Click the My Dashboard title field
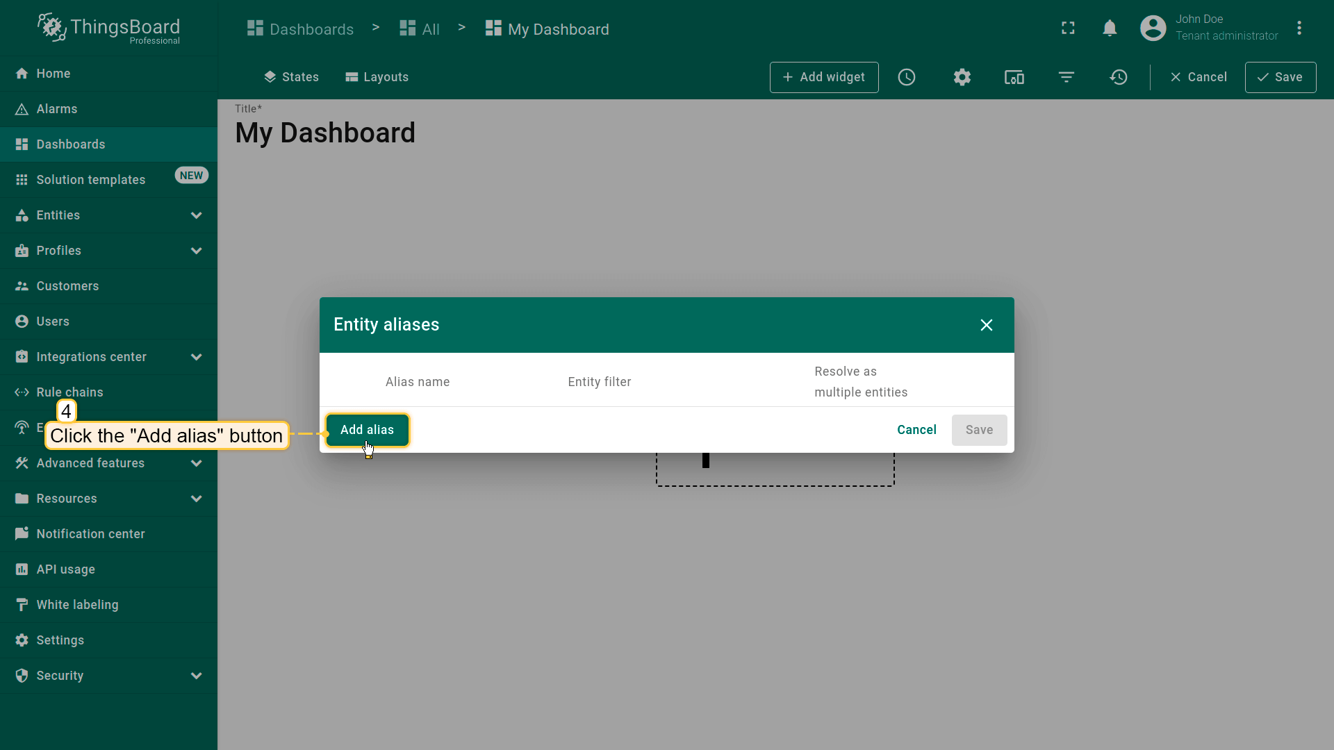The width and height of the screenshot is (1334, 750). [x=325, y=133]
